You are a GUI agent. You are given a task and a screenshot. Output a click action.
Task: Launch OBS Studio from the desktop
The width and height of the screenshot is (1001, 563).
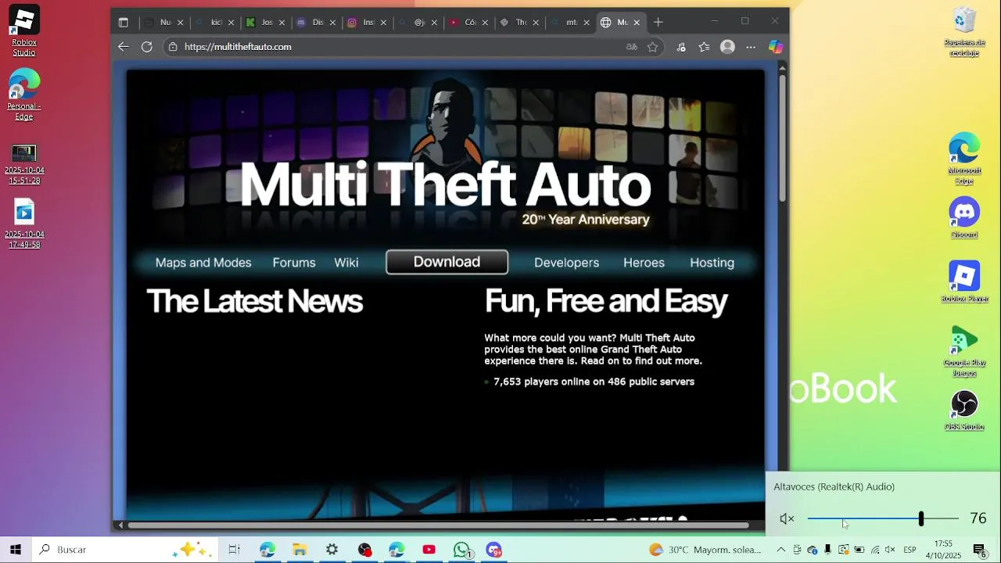[964, 411]
